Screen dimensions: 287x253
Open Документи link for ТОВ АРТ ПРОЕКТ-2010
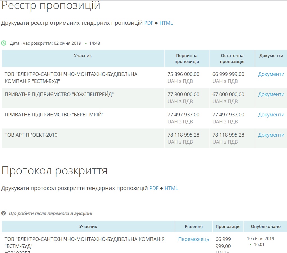[271, 135]
